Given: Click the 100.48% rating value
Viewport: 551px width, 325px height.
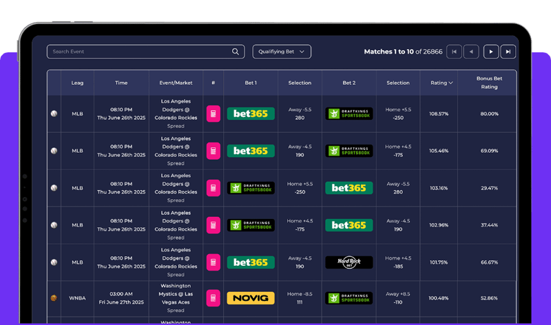Looking at the screenshot, I should [439, 298].
